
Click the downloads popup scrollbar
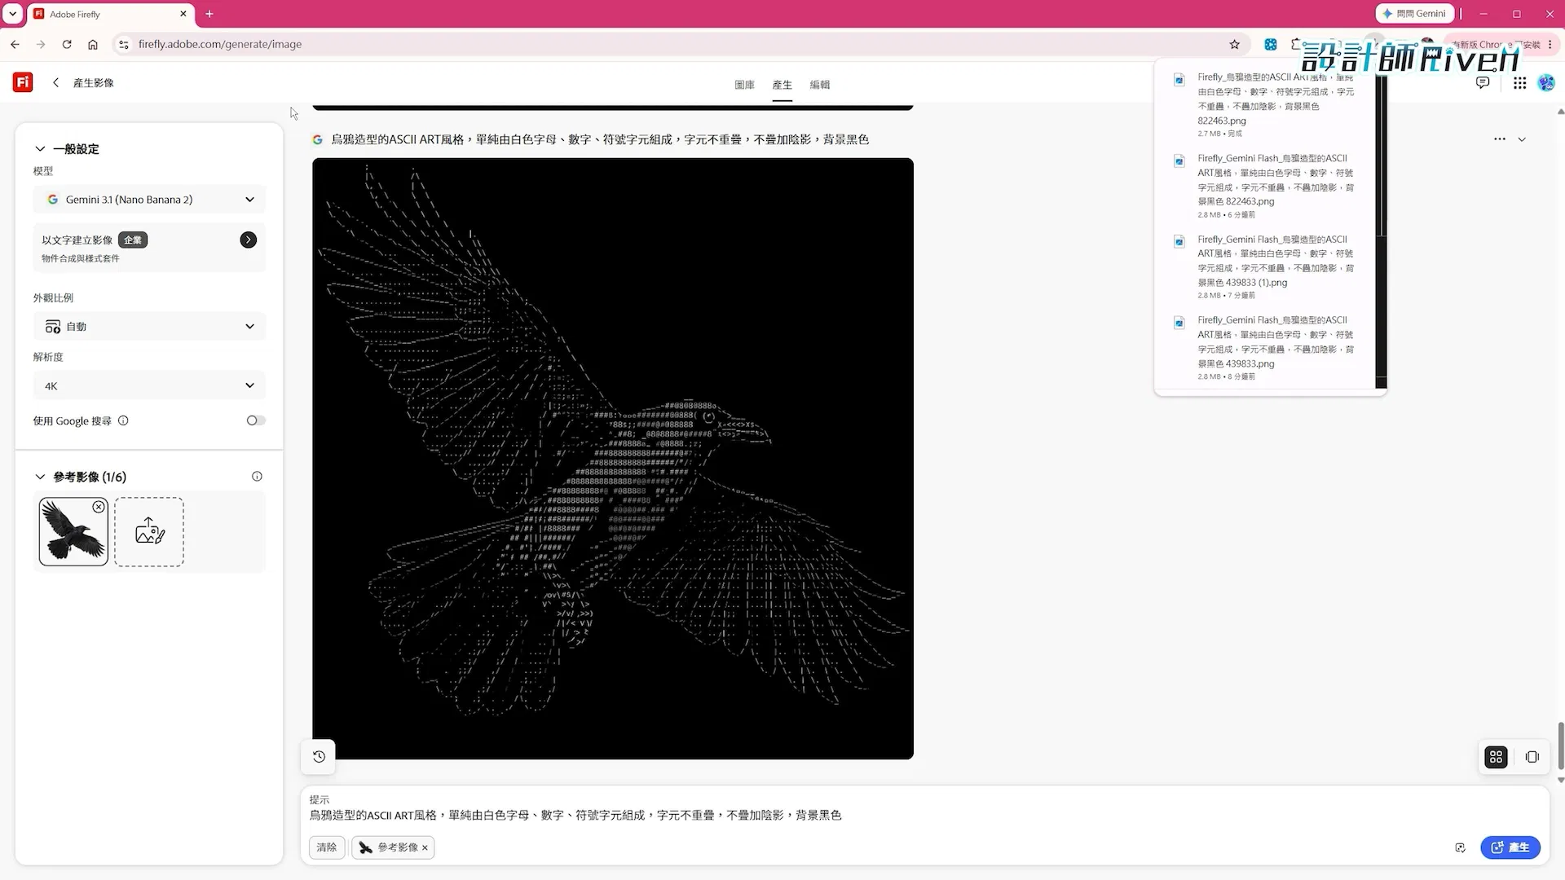1381,155
